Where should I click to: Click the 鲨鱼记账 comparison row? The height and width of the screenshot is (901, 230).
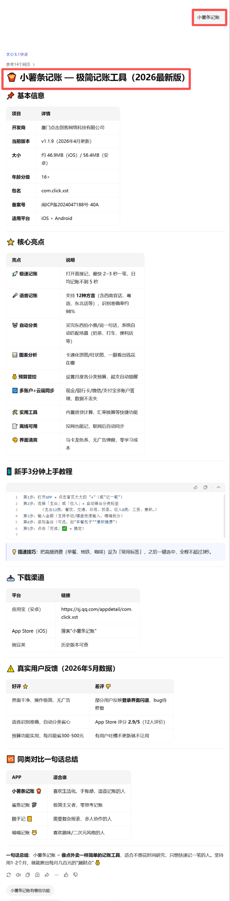(x=68, y=805)
